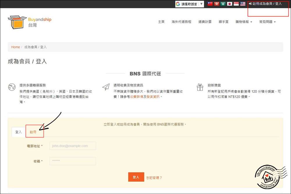Click the 忘記密碼? link
The image size is (291, 194).
pos(154,177)
